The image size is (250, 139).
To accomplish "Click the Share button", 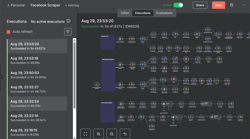I will tap(200, 5).
